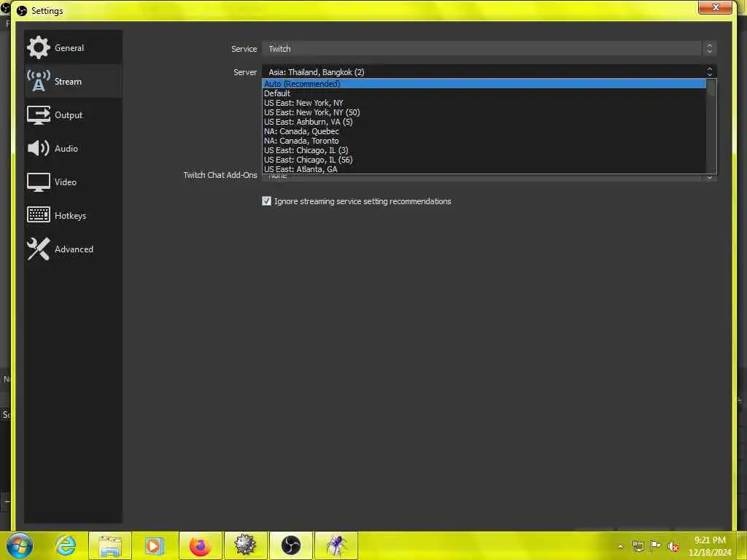
Task: Click the muted volume tray icon
Action: [673, 547]
